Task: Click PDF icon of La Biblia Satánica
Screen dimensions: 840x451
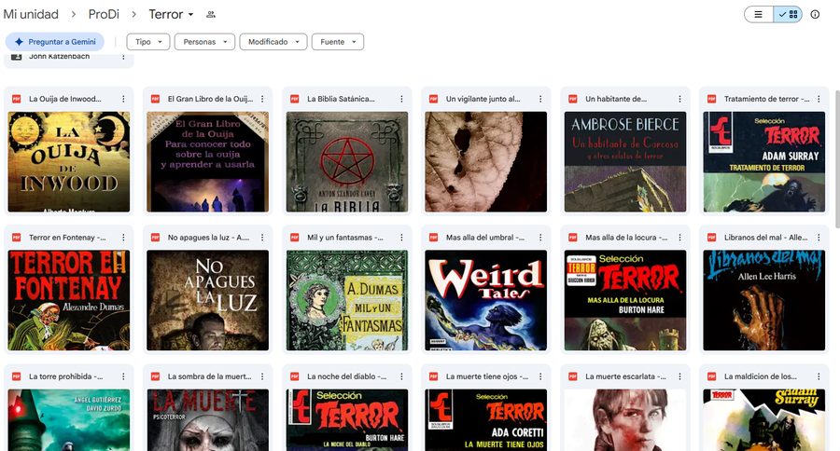Action: tap(295, 99)
